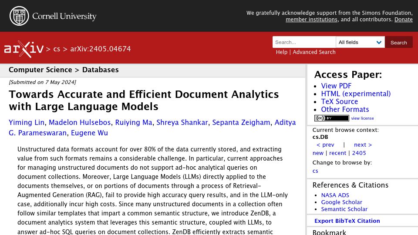418x235 pixels.
Task: Download TeX Source
Action: click(339, 101)
